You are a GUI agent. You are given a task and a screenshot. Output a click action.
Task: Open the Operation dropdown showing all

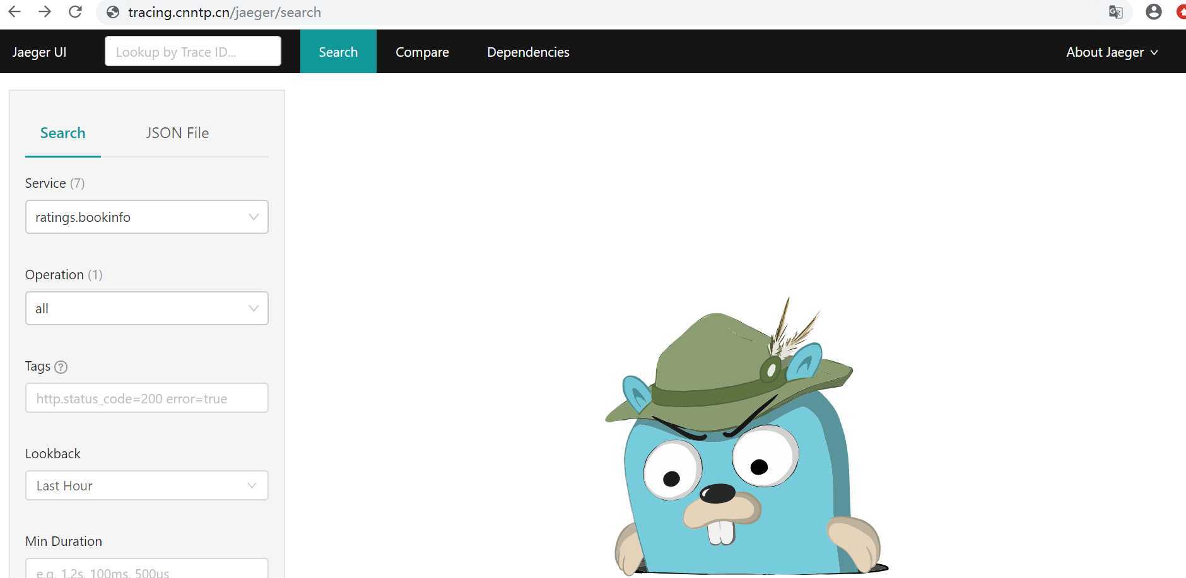point(147,308)
